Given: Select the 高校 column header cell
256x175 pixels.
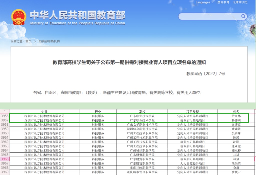Looking at the screenshot, I should click(x=142, y=111).
